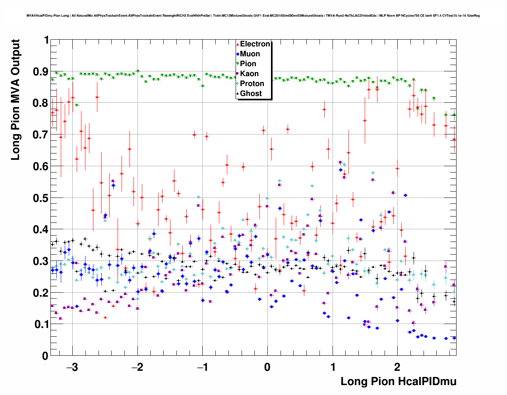Screen dimensions: 507x395
Task: Select the Kaon legend text
Action: point(249,74)
